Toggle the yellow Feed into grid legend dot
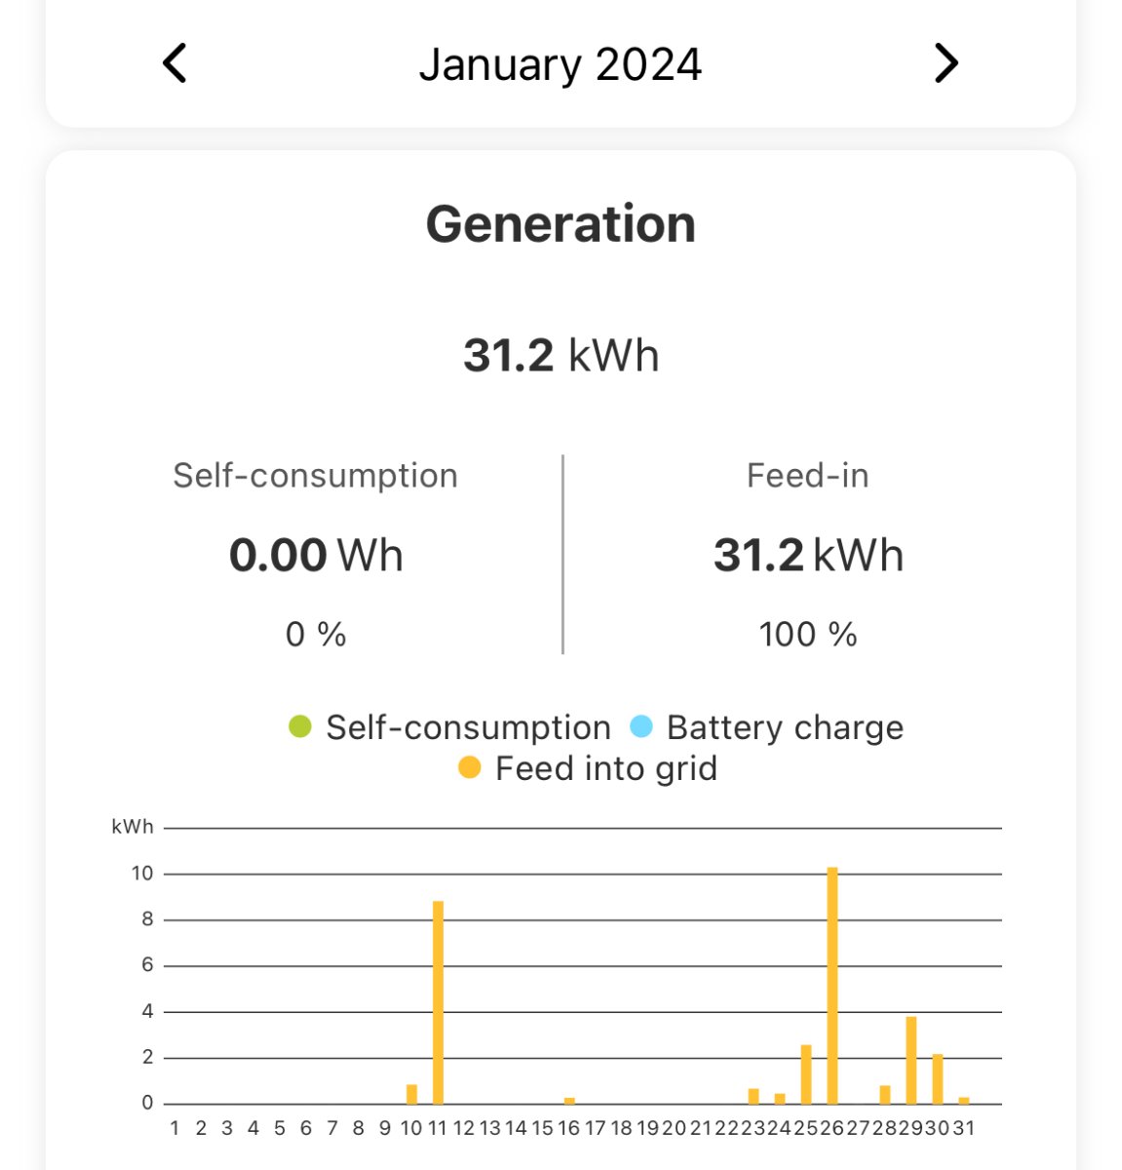Viewport: 1122px width, 1170px height. pos(470,768)
